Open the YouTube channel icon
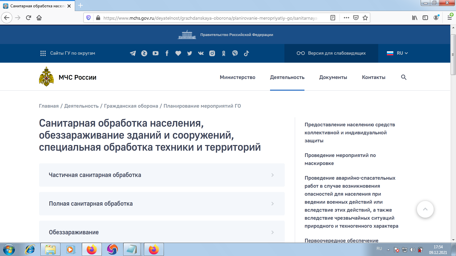 coord(155,53)
